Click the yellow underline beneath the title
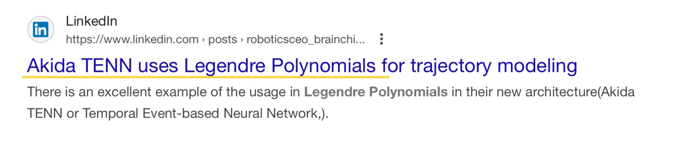The height and width of the screenshot is (142, 699). 205,77
